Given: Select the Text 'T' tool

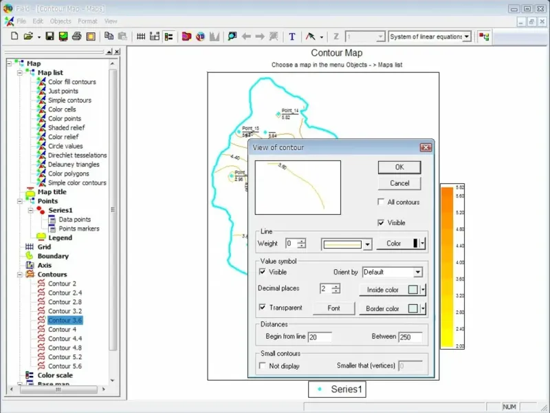Looking at the screenshot, I should coord(292,36).
